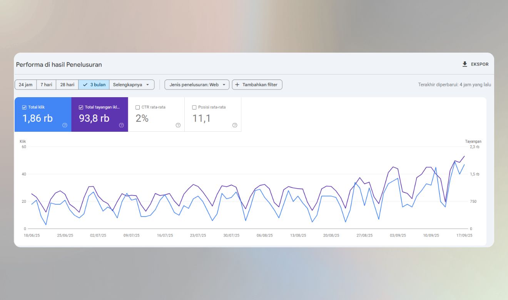Click help icon on Posisi rata-rata card
The width and height of the screenshot is (508, 300).
pyautogui.click(x=234, y=125)
